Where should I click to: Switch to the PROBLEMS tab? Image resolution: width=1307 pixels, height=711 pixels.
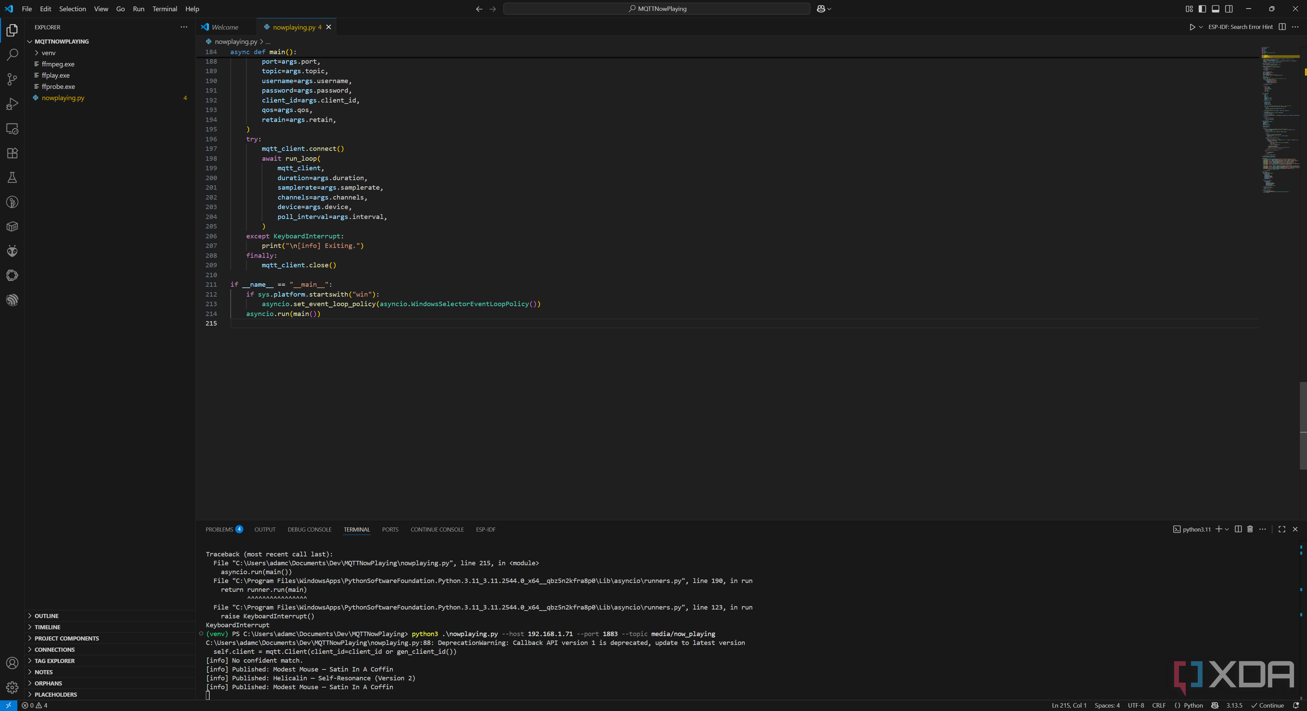(x=219, y=529)
